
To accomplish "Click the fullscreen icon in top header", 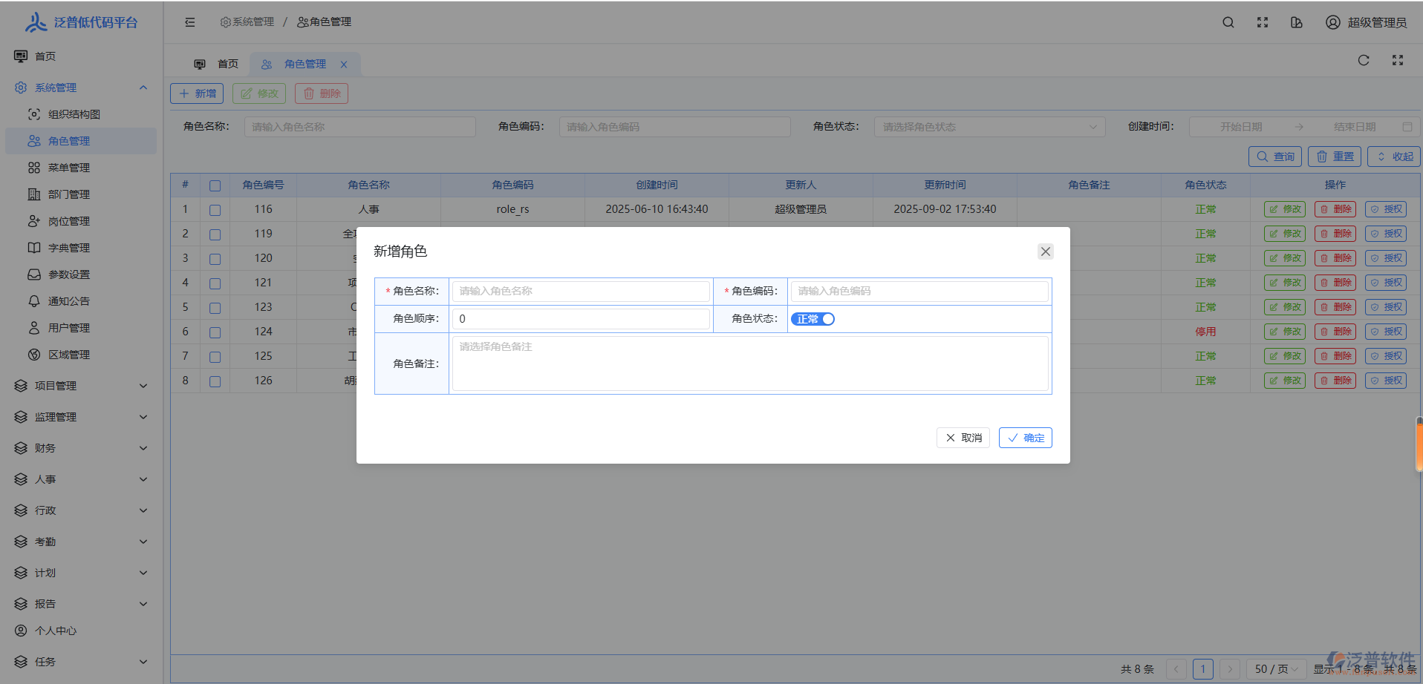I will pos(1263,22).
